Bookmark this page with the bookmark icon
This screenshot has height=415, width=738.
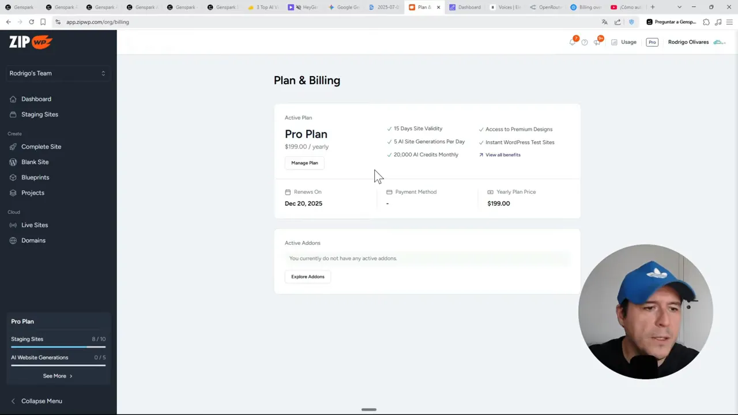[x=43, y=22]
